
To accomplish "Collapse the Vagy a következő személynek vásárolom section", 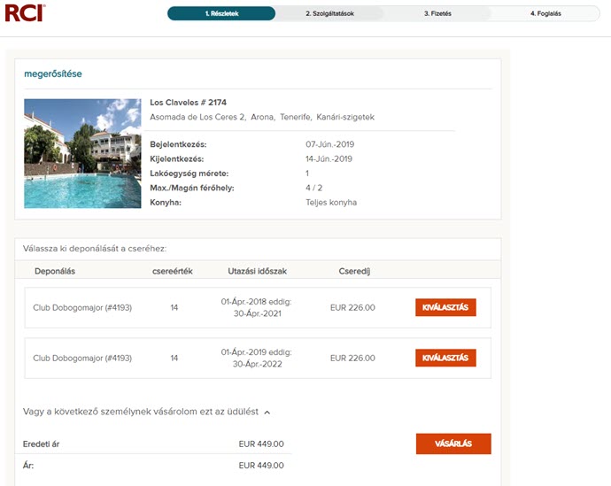I will point(146,412).
